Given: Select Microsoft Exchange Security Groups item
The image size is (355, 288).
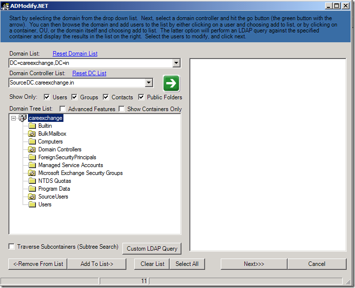Looking at the screenshot, I should click(x=80, y=173).
